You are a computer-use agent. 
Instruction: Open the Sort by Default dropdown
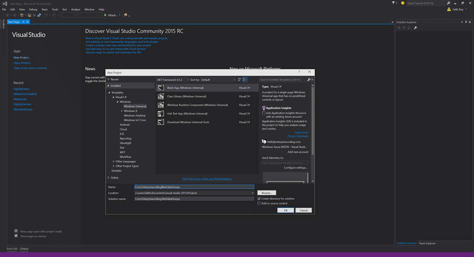[x=218, y=80]
